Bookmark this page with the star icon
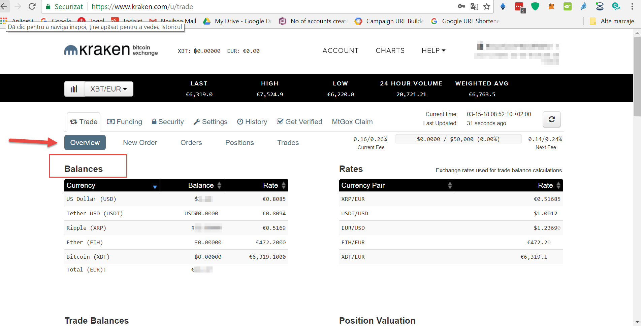 pyautogui.click(x=487, y=6)
